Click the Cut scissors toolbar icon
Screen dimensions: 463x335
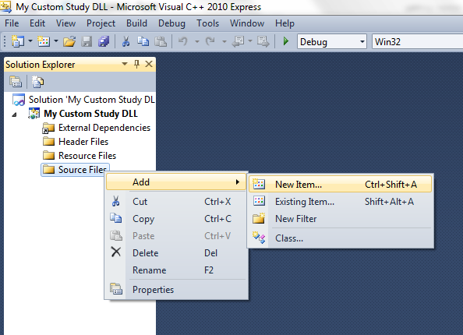tap(125, 41)
